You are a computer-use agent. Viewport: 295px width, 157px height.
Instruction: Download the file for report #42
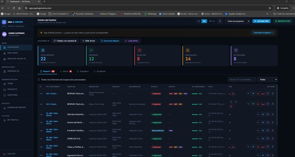[x=258, y=93]
